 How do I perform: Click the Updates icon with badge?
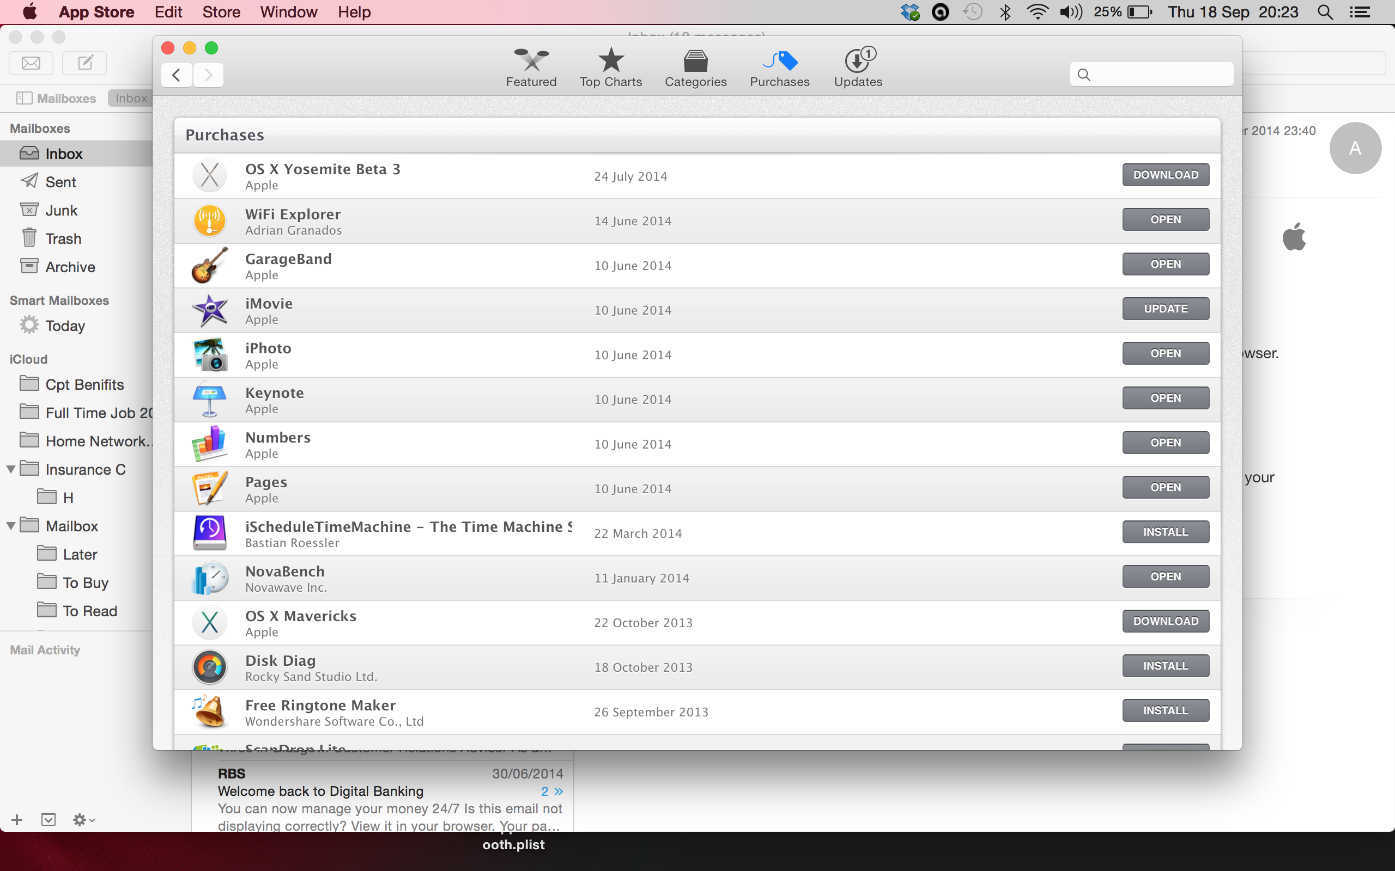click(x=858, y=60)
